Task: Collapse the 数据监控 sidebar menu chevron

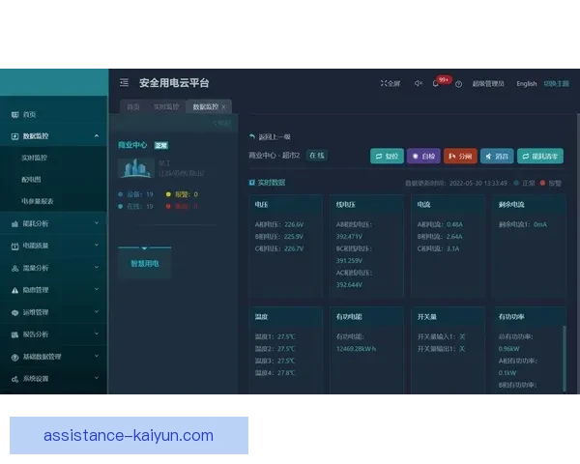Action: 97,135
